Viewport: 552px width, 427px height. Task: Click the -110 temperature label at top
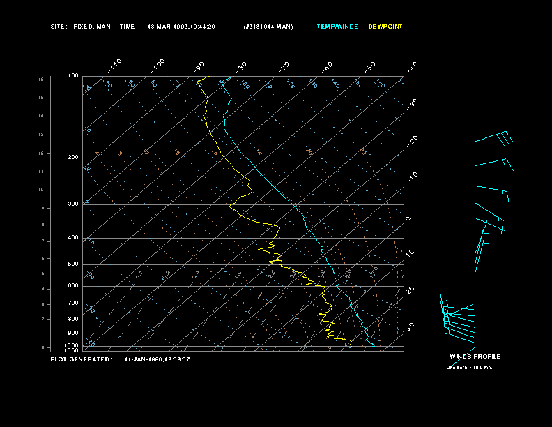(116, 64)
